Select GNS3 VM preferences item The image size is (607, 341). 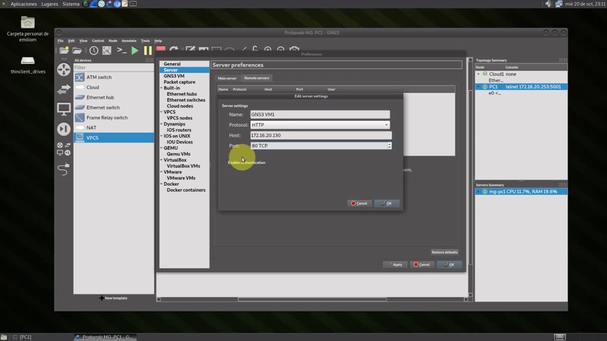[x=174, y=76]
